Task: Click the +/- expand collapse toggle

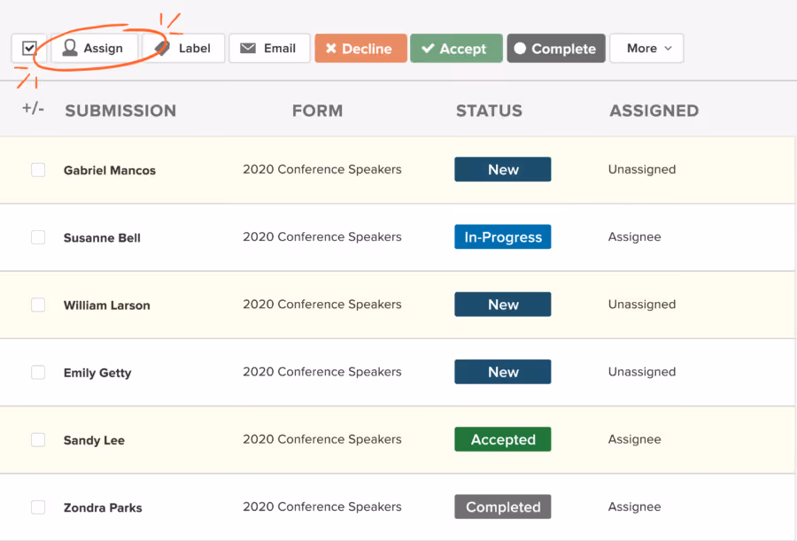Action: [x=33, y=108]
